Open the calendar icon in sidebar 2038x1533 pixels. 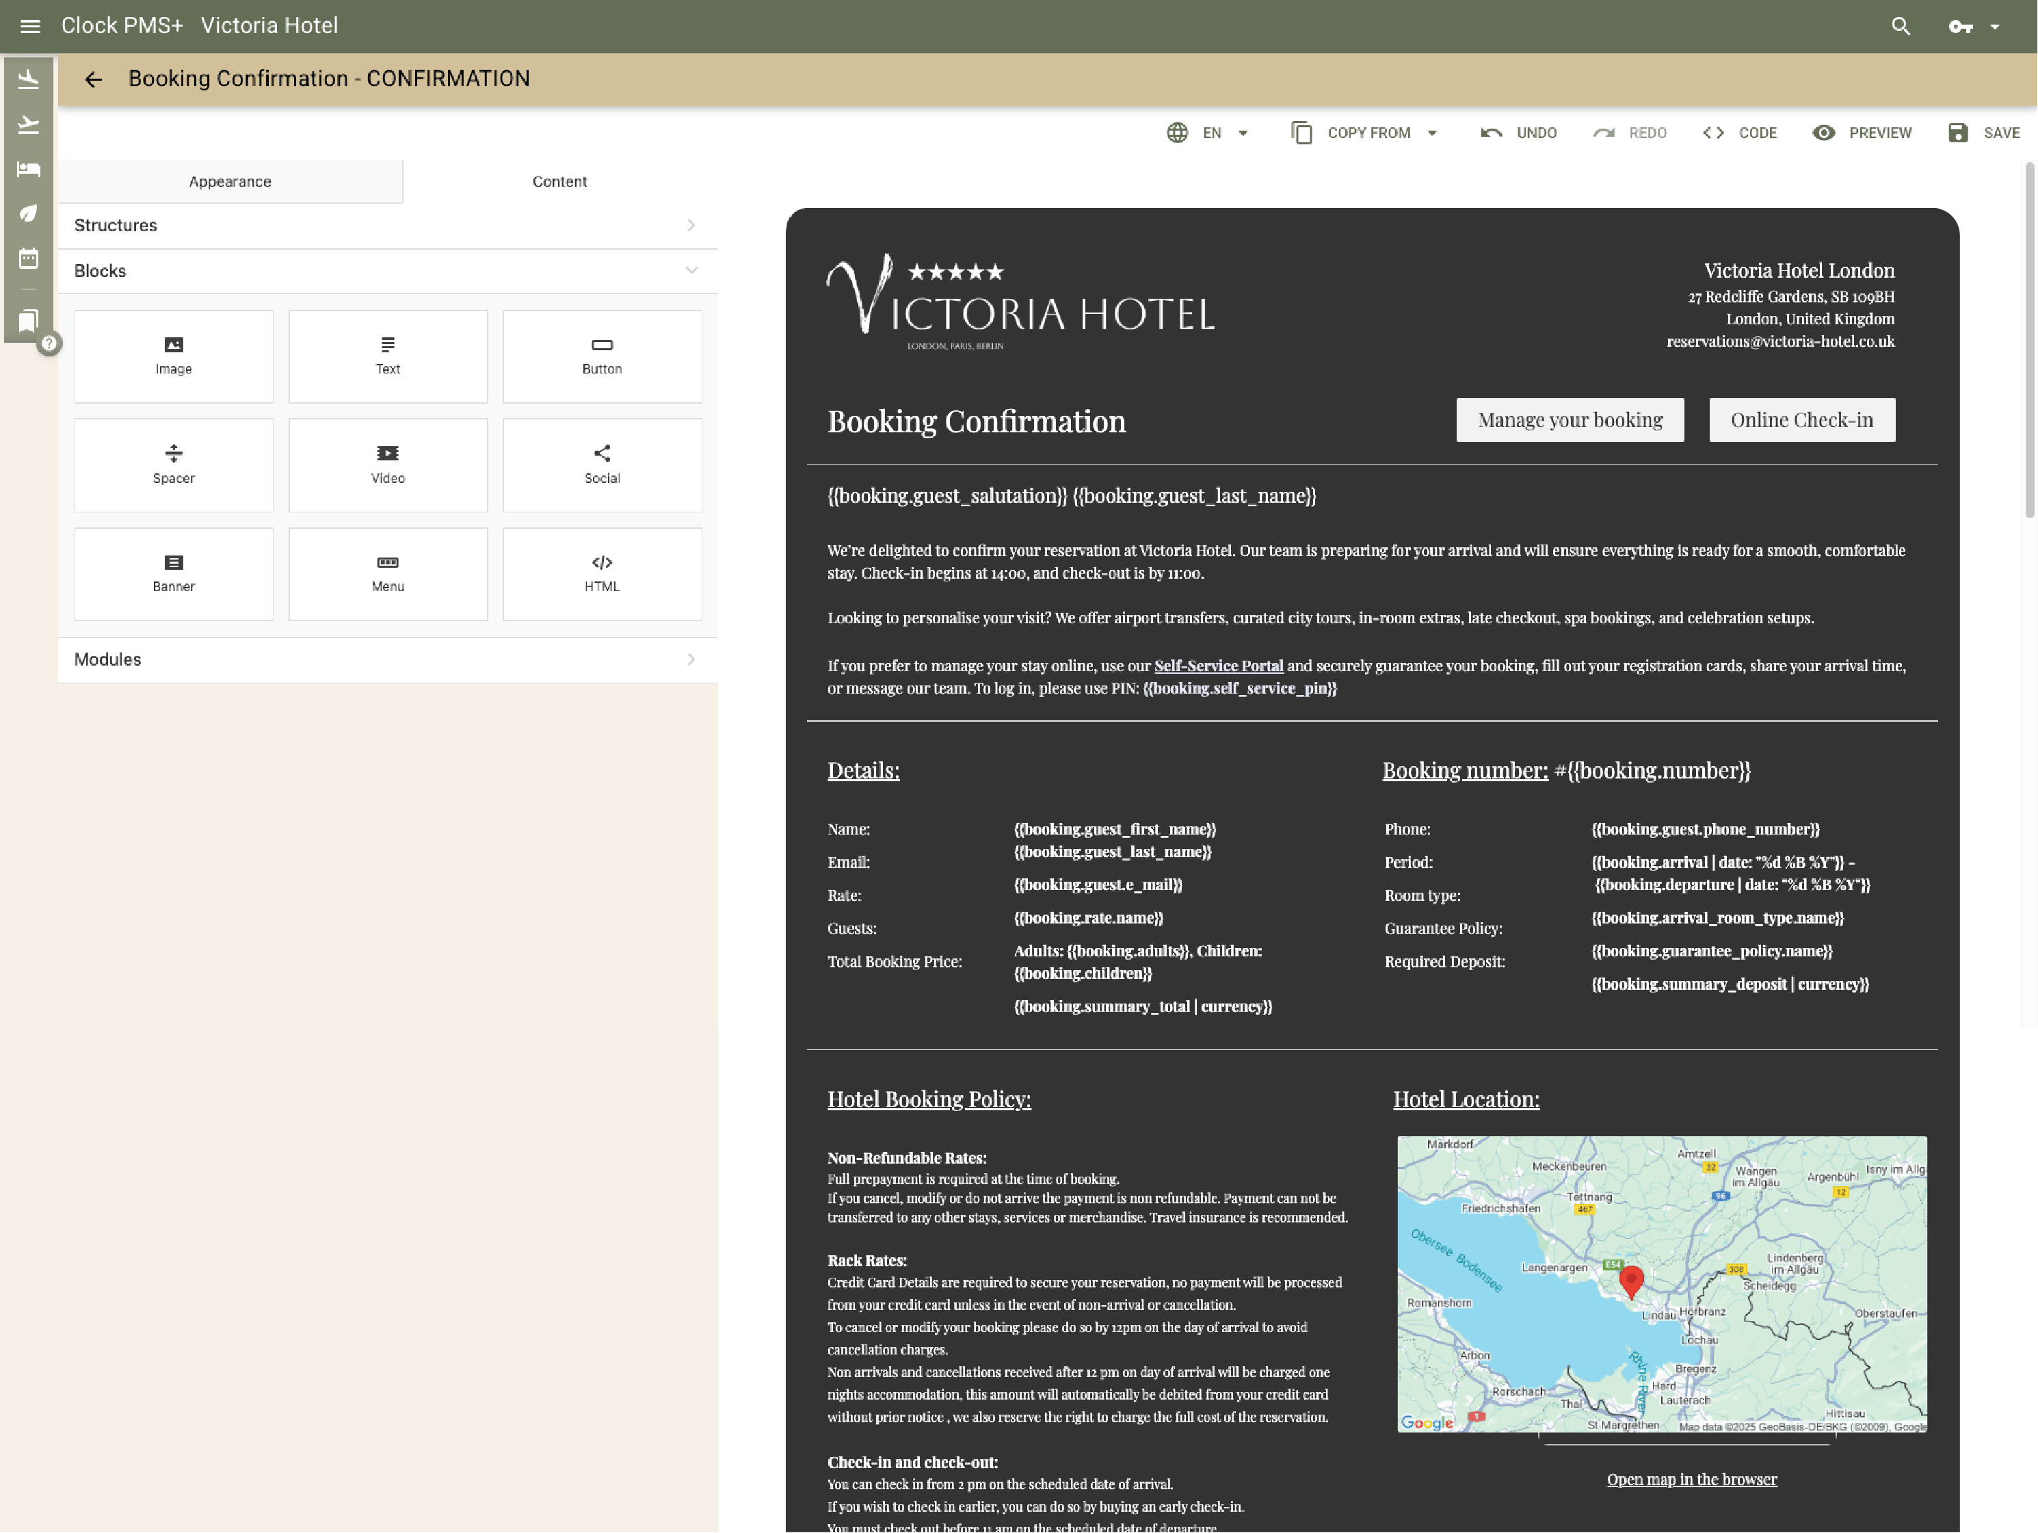click(29, 258)
